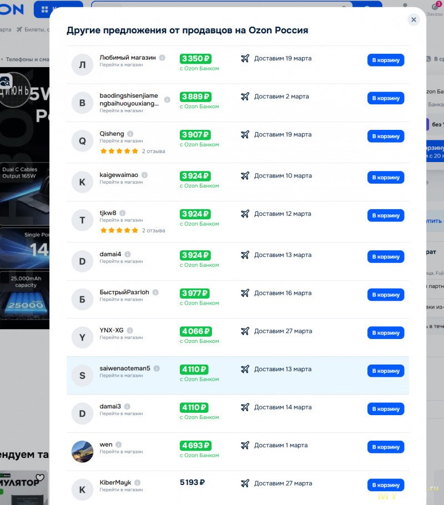Open Qisheng's 2 отзыва reviews
The width and height of the screenshot is (444, 505).
coord(153,151)
